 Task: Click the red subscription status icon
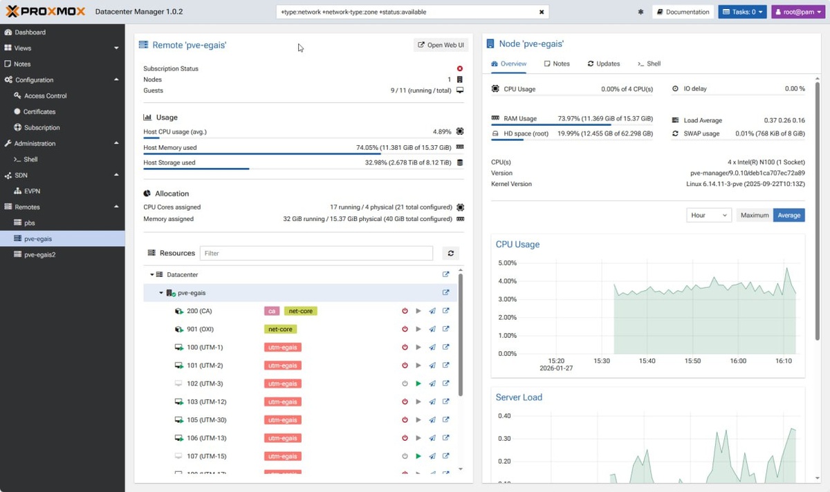tap(460, 68)
